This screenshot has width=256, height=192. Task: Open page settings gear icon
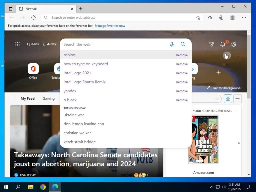[234, 44]
